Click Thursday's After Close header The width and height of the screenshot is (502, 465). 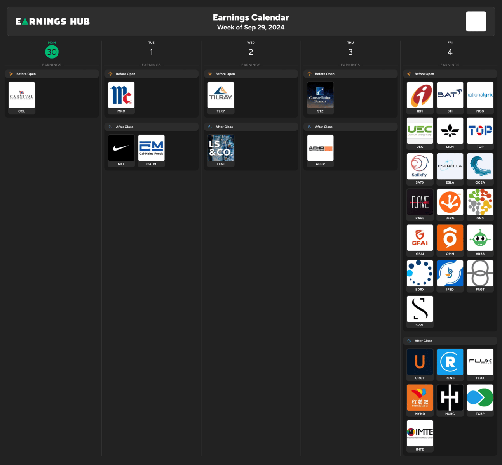coord(350,127)
